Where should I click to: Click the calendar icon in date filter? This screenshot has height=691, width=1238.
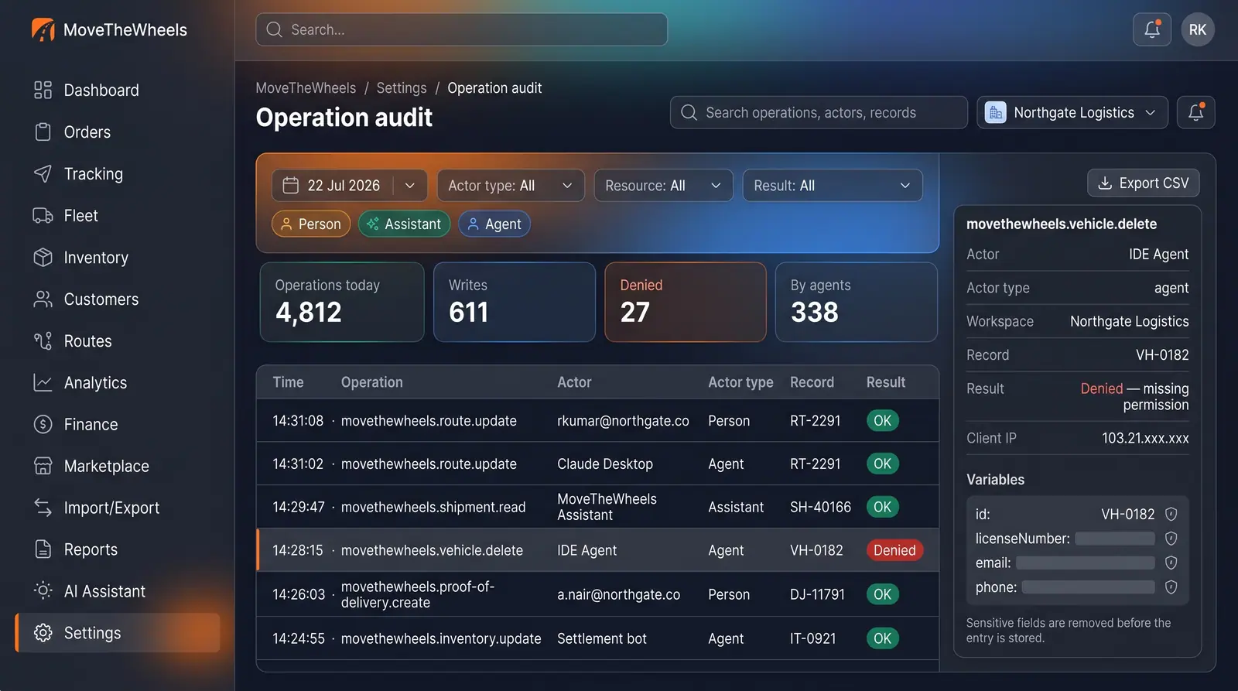(291, 186)
